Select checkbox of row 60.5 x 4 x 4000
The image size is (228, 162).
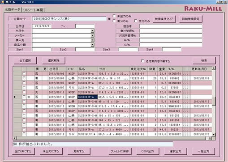pyautogui.click(x=24, y=134)
